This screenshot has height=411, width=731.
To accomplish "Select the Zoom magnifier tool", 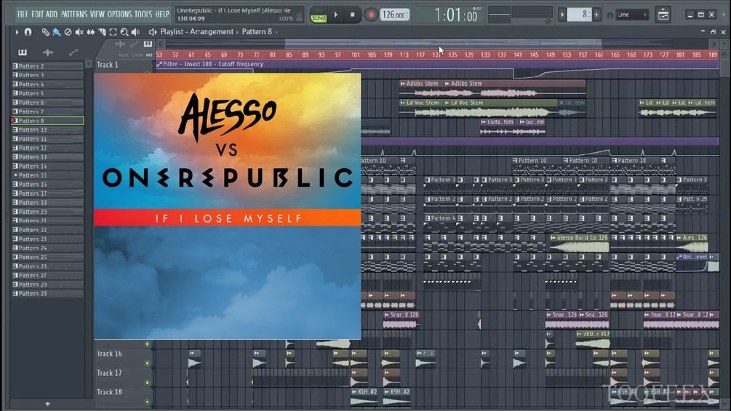I will [124, 32].
